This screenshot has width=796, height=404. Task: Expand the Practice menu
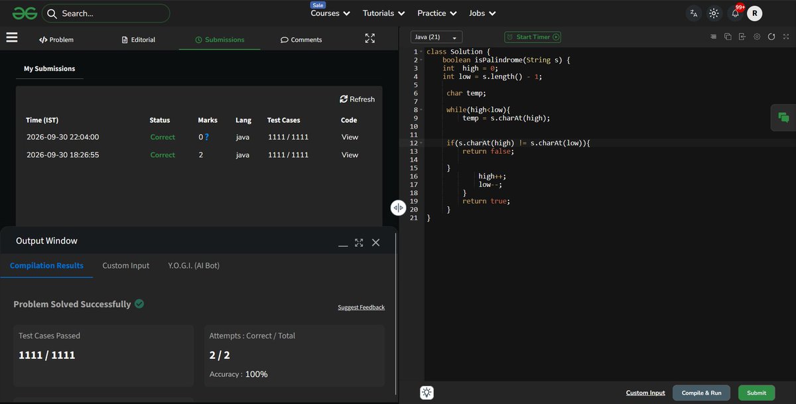click(x=436, y=13)
